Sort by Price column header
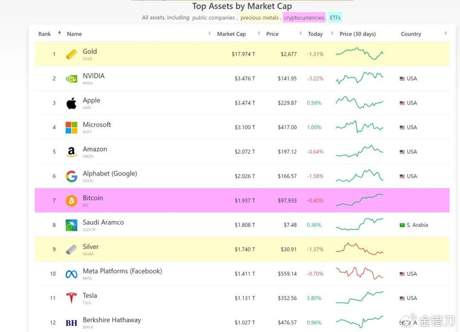 click(272, 34)
